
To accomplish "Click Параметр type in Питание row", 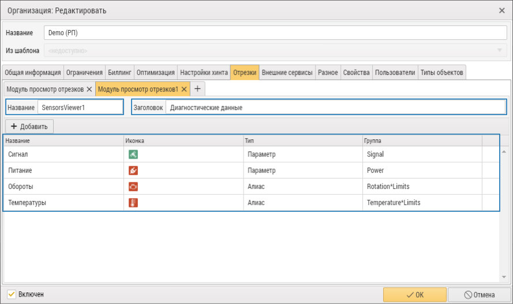I will (x=261, y=170).
